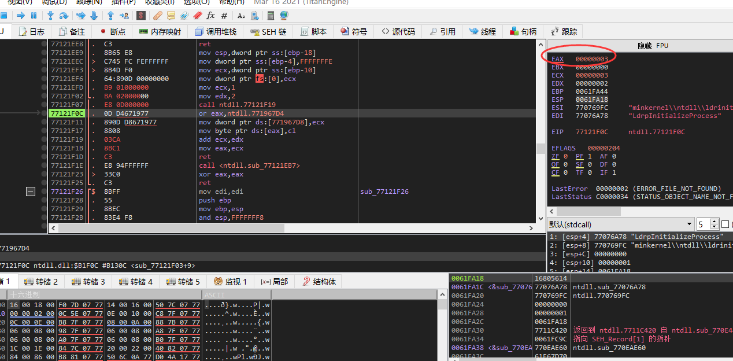Click the Run to User Code icon
This screenshot has width=733, height=361.
tap(124, 16)
